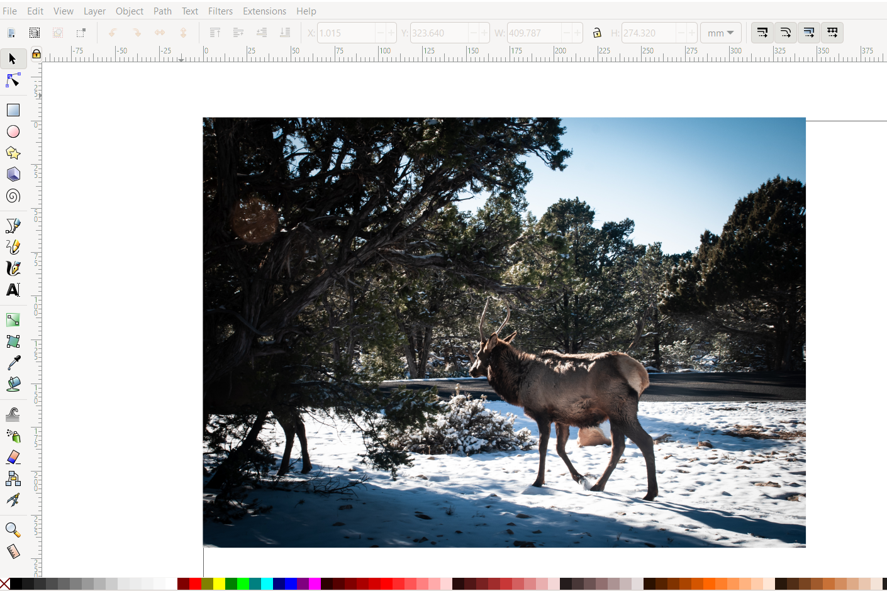887x591 pixels.
Task: Increase the X value with plus button
Action: (x=391, y=33)
